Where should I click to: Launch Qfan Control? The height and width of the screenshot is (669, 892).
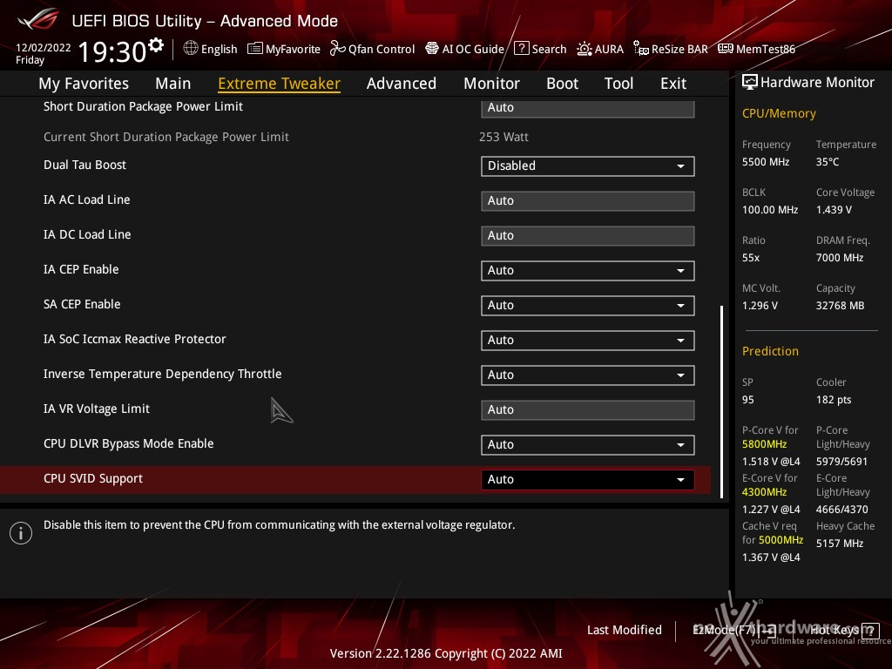point(373,49)
